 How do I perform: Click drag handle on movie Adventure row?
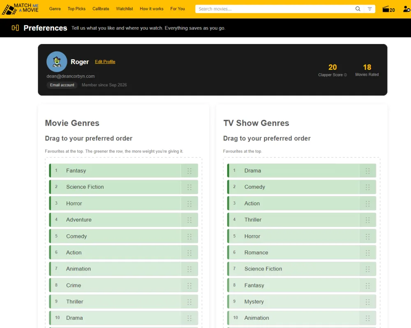[x=189, y=220]
